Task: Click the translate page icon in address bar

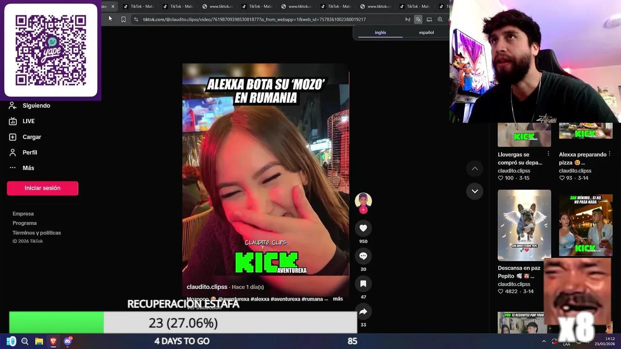Action: 418,19
